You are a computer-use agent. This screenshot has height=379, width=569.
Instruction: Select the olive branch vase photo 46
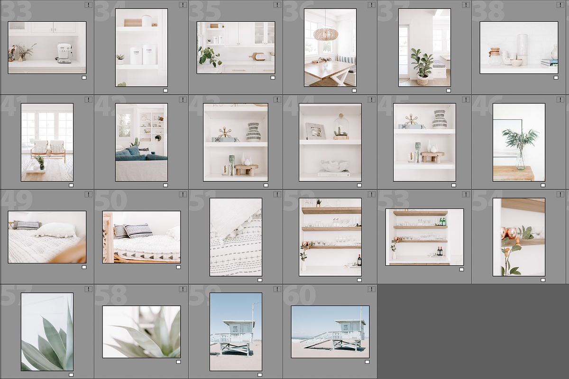(519, 142)
